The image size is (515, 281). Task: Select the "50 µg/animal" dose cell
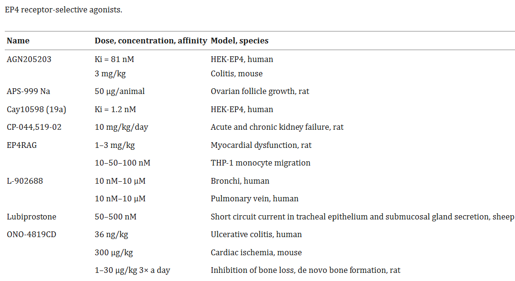click(119, 91)
